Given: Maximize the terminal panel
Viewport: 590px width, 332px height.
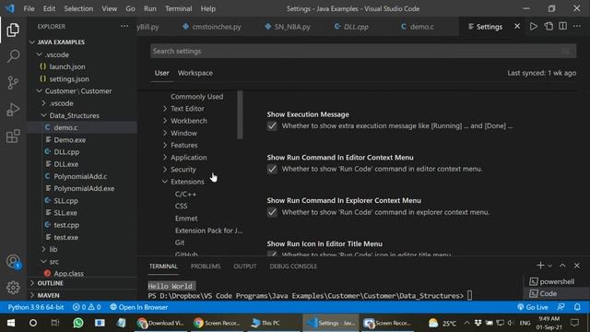Looking at the screenshot, I should (x=562, y=266).
